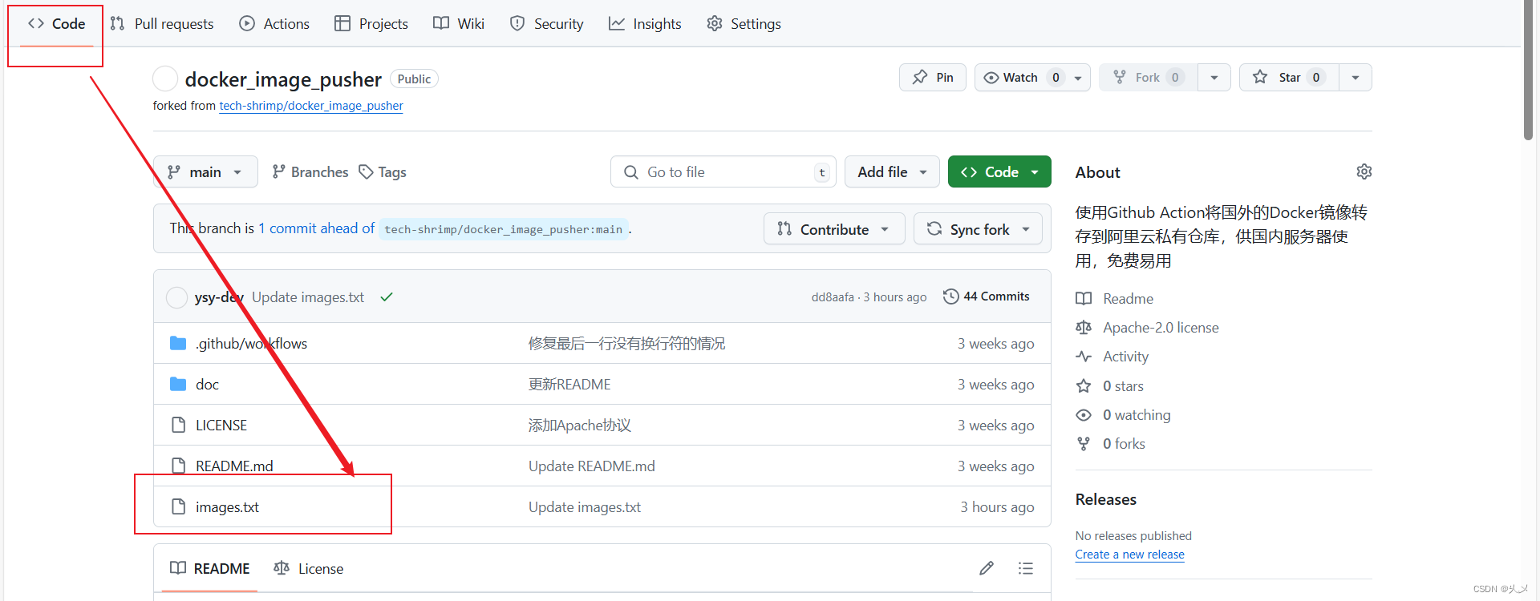Expand the fork options dropdown arrow
This screenshot has width=1540, height=601.
point(1214,78)
